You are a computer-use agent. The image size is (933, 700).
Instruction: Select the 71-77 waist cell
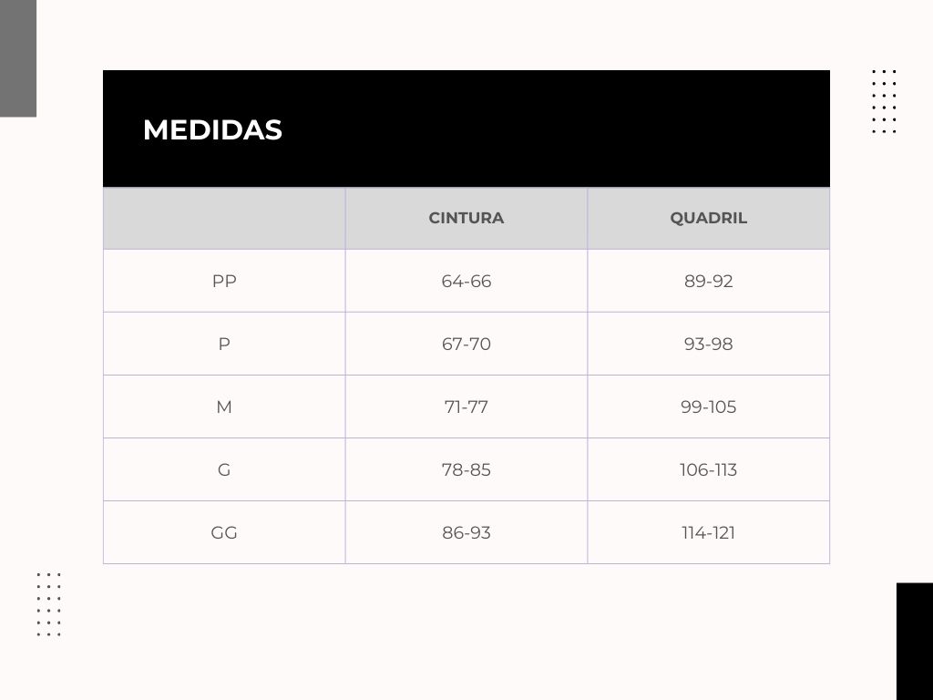point(466,407)
